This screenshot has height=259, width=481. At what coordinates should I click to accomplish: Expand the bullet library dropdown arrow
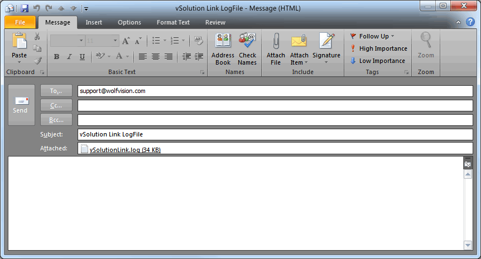click(165, 41)
